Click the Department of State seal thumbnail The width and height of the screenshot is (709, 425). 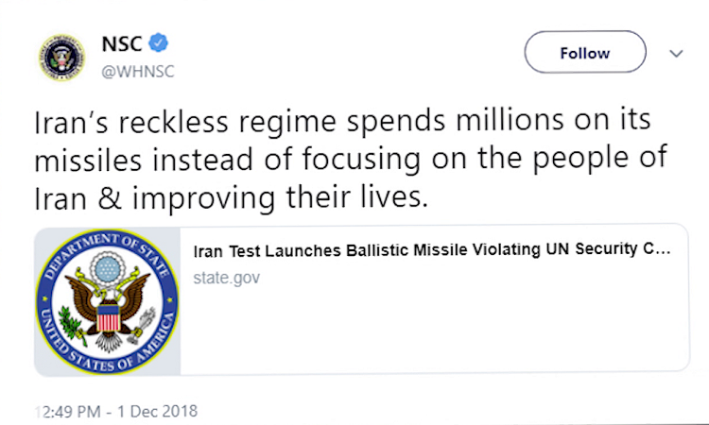pos(108,301)
